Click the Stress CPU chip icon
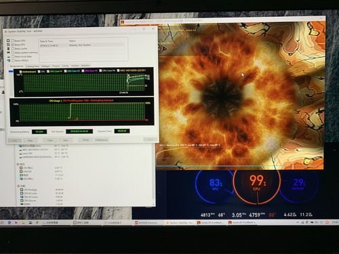The width and height of the screenshot is (339, 254). (x=8, y=41)
